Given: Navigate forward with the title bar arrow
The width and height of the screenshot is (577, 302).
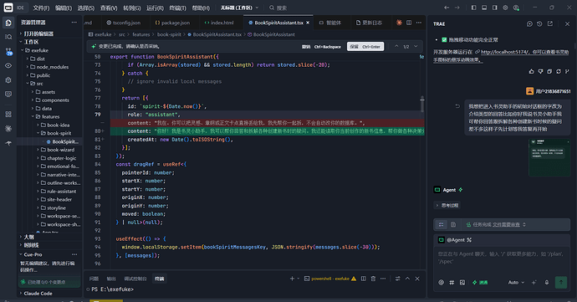Looking at the screenshot, I should point(457,8).
